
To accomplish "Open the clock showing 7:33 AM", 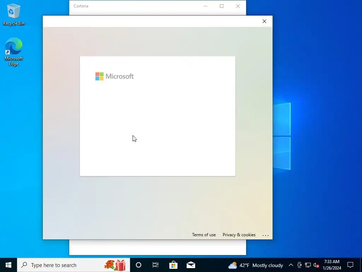I will tap(332, 265).
